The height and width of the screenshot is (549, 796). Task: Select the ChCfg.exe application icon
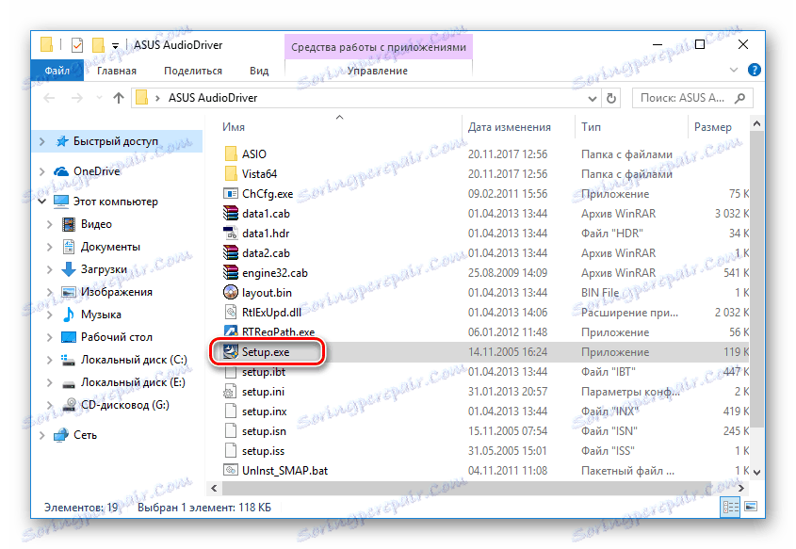[x=231, y=193]
